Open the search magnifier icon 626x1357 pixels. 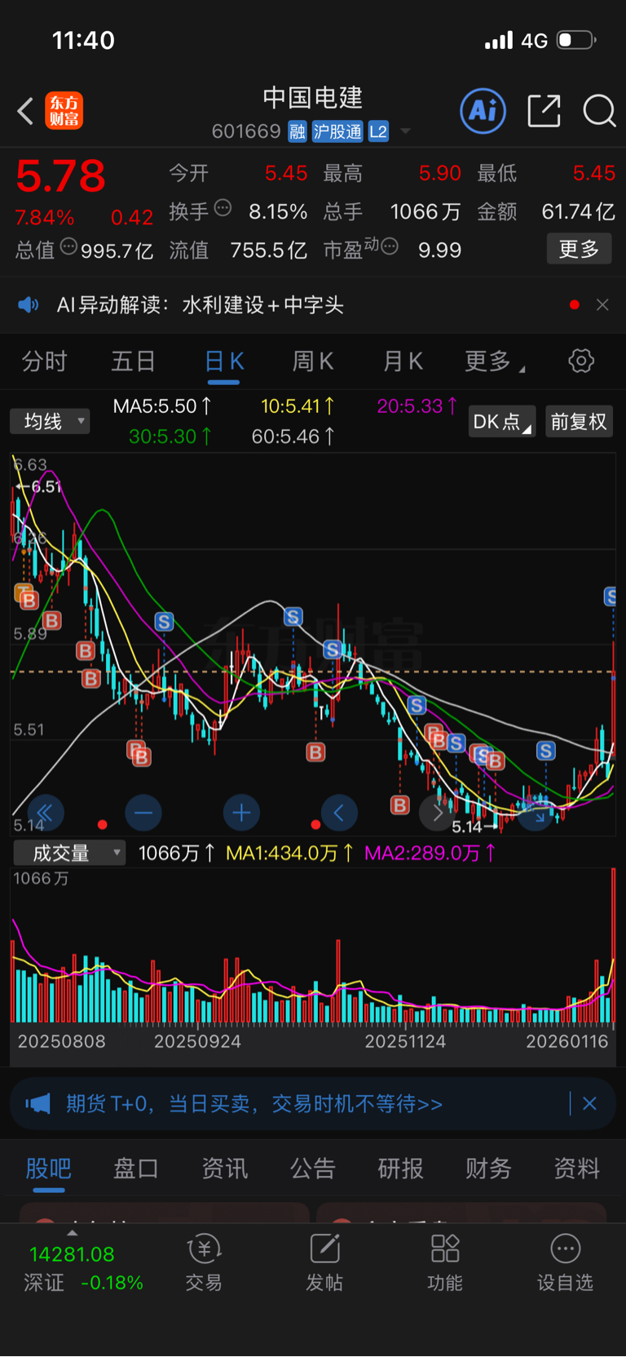599,110
